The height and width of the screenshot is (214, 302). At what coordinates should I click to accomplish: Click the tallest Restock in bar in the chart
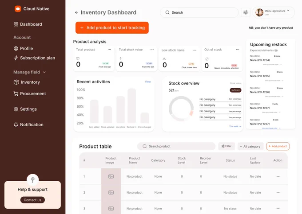click(x=132, y=105)
